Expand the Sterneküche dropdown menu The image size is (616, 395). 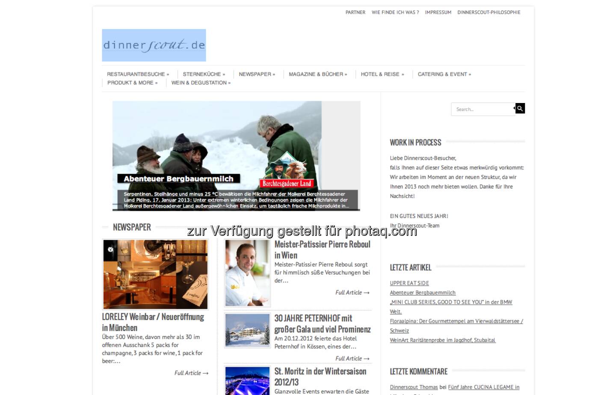tap(204, 74)
